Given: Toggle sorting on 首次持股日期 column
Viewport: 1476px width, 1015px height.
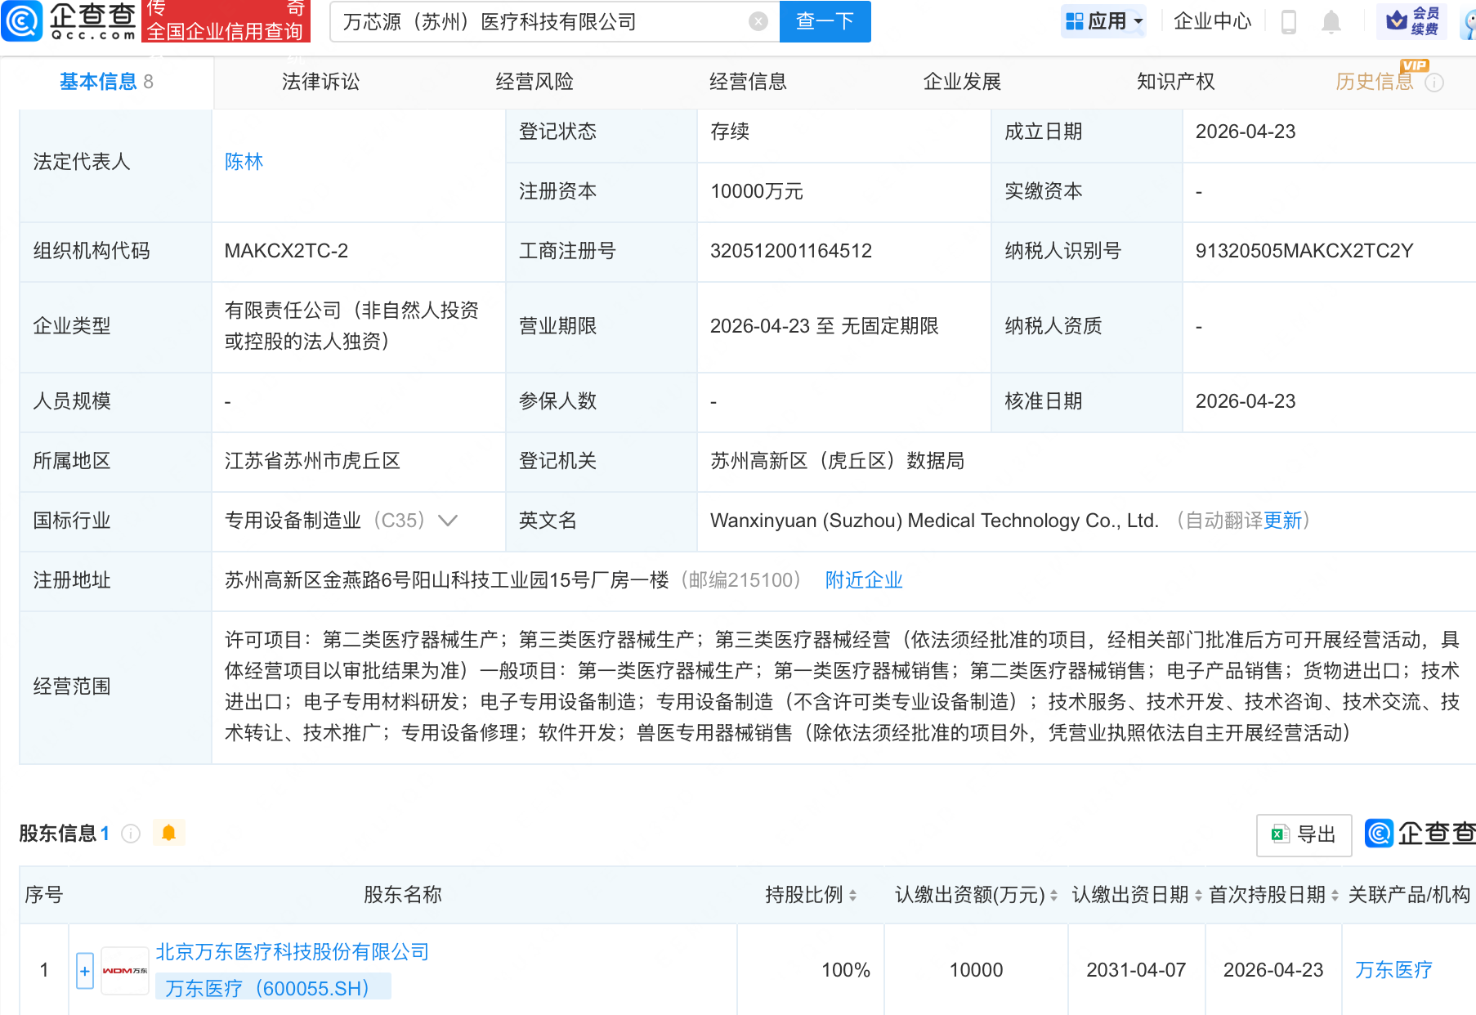Looking at the screenshot, I should click(x=1335, y=895).
